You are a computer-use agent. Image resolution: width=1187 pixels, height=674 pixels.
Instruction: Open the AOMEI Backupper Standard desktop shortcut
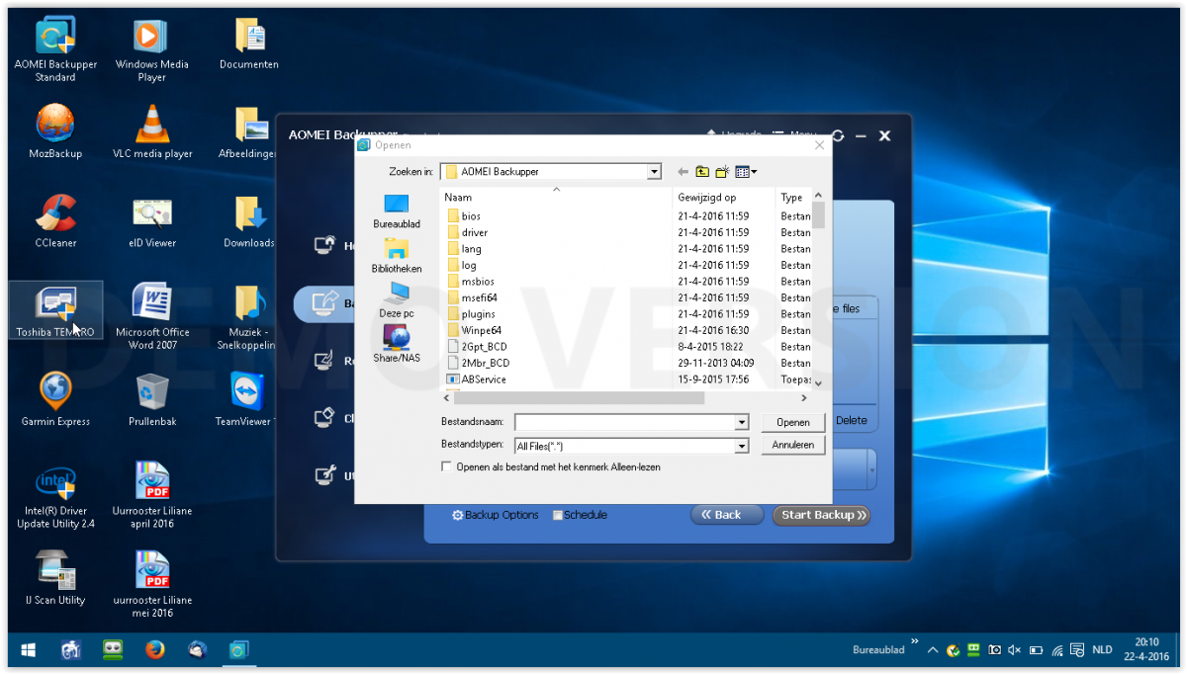pos(55,49)
